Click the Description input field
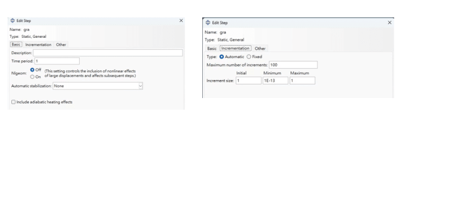This screenshot has width=452, height=209. click(x=108, y=53)
